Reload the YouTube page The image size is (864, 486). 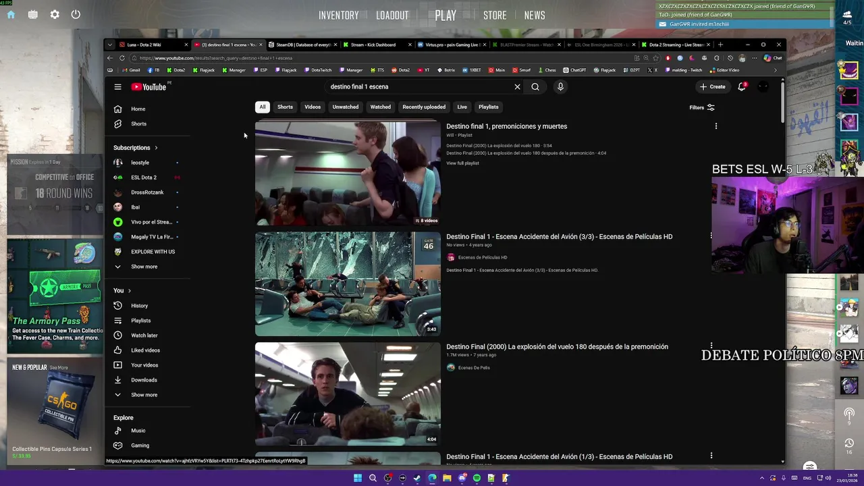[x=122, y=58]
